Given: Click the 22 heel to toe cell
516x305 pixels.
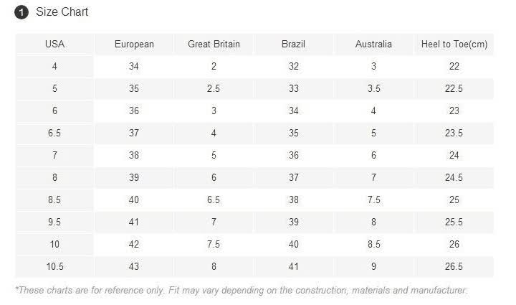Looking at the screenshot, I should coord(454,67).
